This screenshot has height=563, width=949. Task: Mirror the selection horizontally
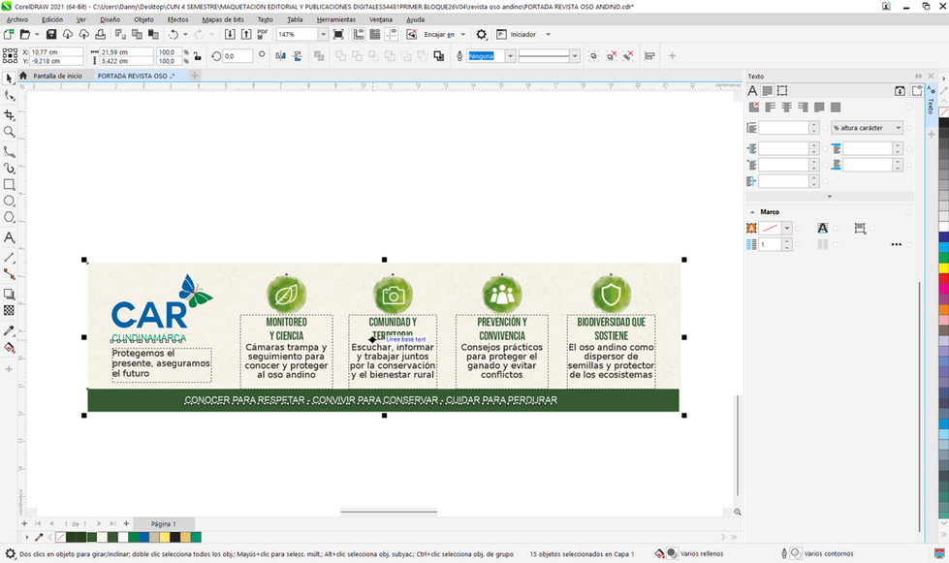pos(281,56)
